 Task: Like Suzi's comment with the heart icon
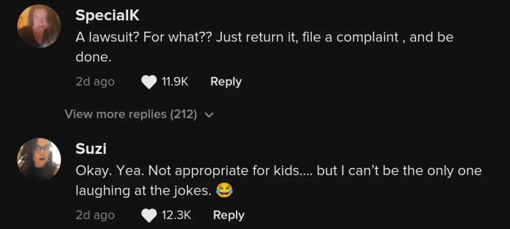pos(149,216)
